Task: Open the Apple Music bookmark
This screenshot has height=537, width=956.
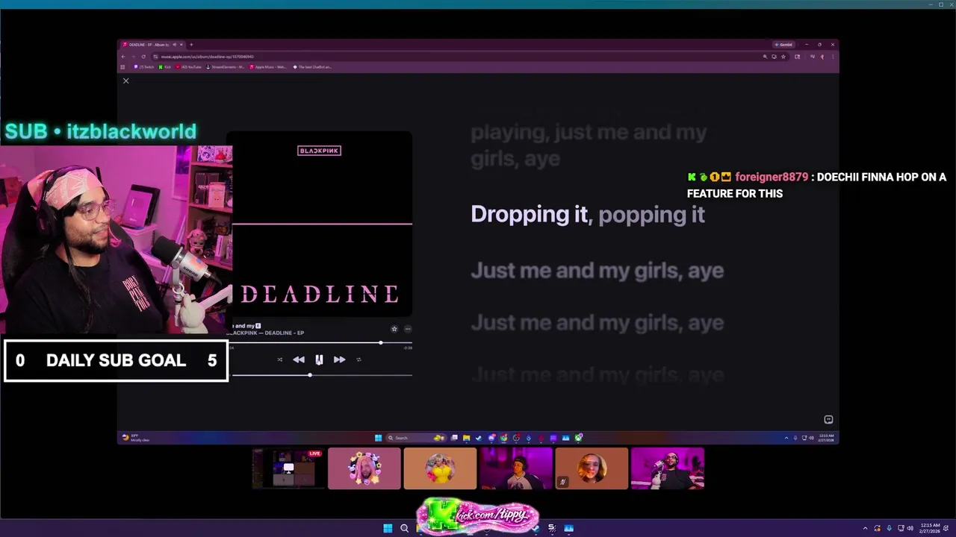Action: click(268, 67)
